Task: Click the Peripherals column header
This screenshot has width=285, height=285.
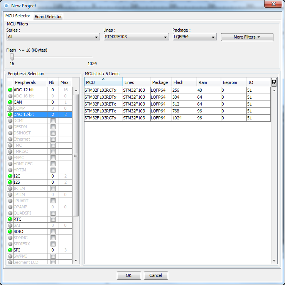Action: (30, 82)
